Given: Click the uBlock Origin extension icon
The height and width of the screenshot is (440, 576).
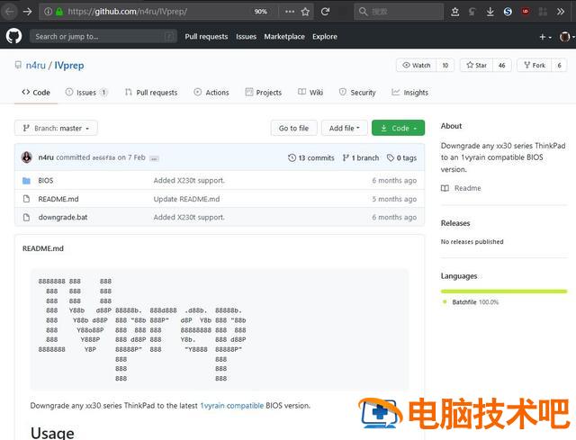Looking at the screenshot, I should pyautogui.click(x=526, y=12).
